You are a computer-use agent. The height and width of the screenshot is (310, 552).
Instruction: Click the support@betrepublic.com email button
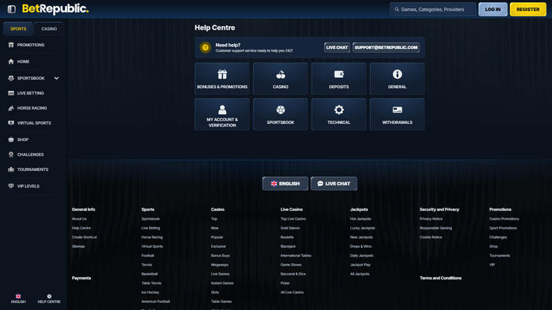386,48
